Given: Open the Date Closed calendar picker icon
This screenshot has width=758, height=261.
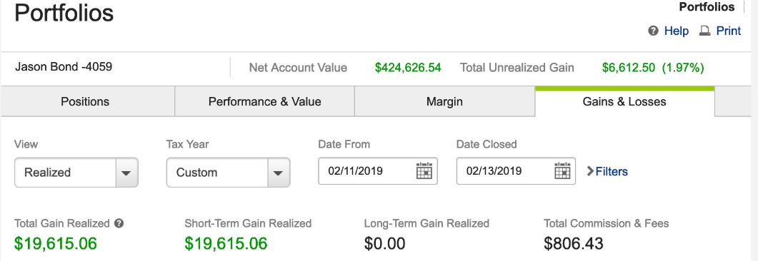Looking at the screenshot, I should pos(562,171).
